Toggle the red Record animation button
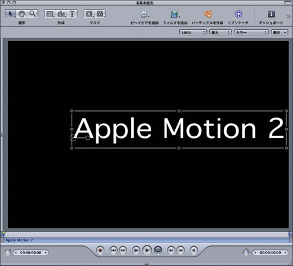Viewport: 293px width, 266px height. click(100, 250)
